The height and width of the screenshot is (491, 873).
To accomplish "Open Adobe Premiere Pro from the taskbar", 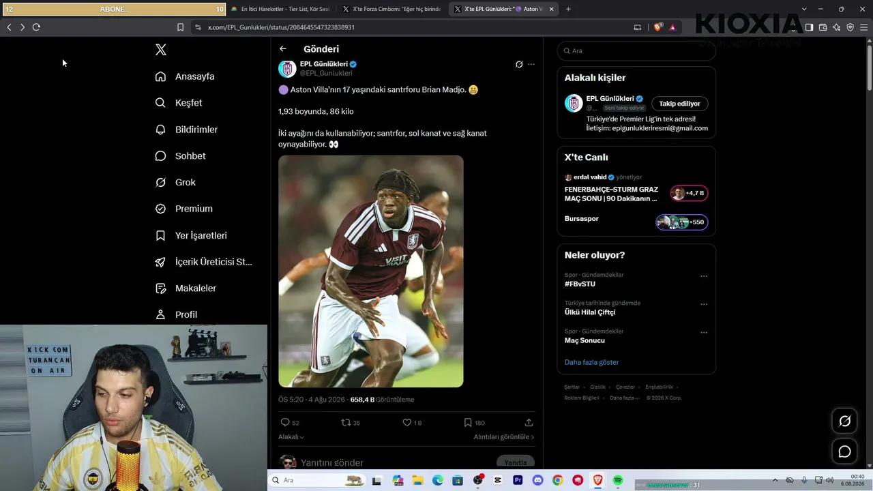I will [x=518, y=480].
